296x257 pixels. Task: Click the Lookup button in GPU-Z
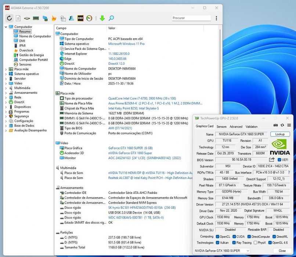click(x=280, y=134)
